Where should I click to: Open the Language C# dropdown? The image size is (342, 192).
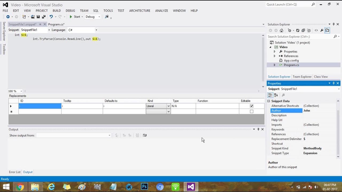[x=96, y=30]
